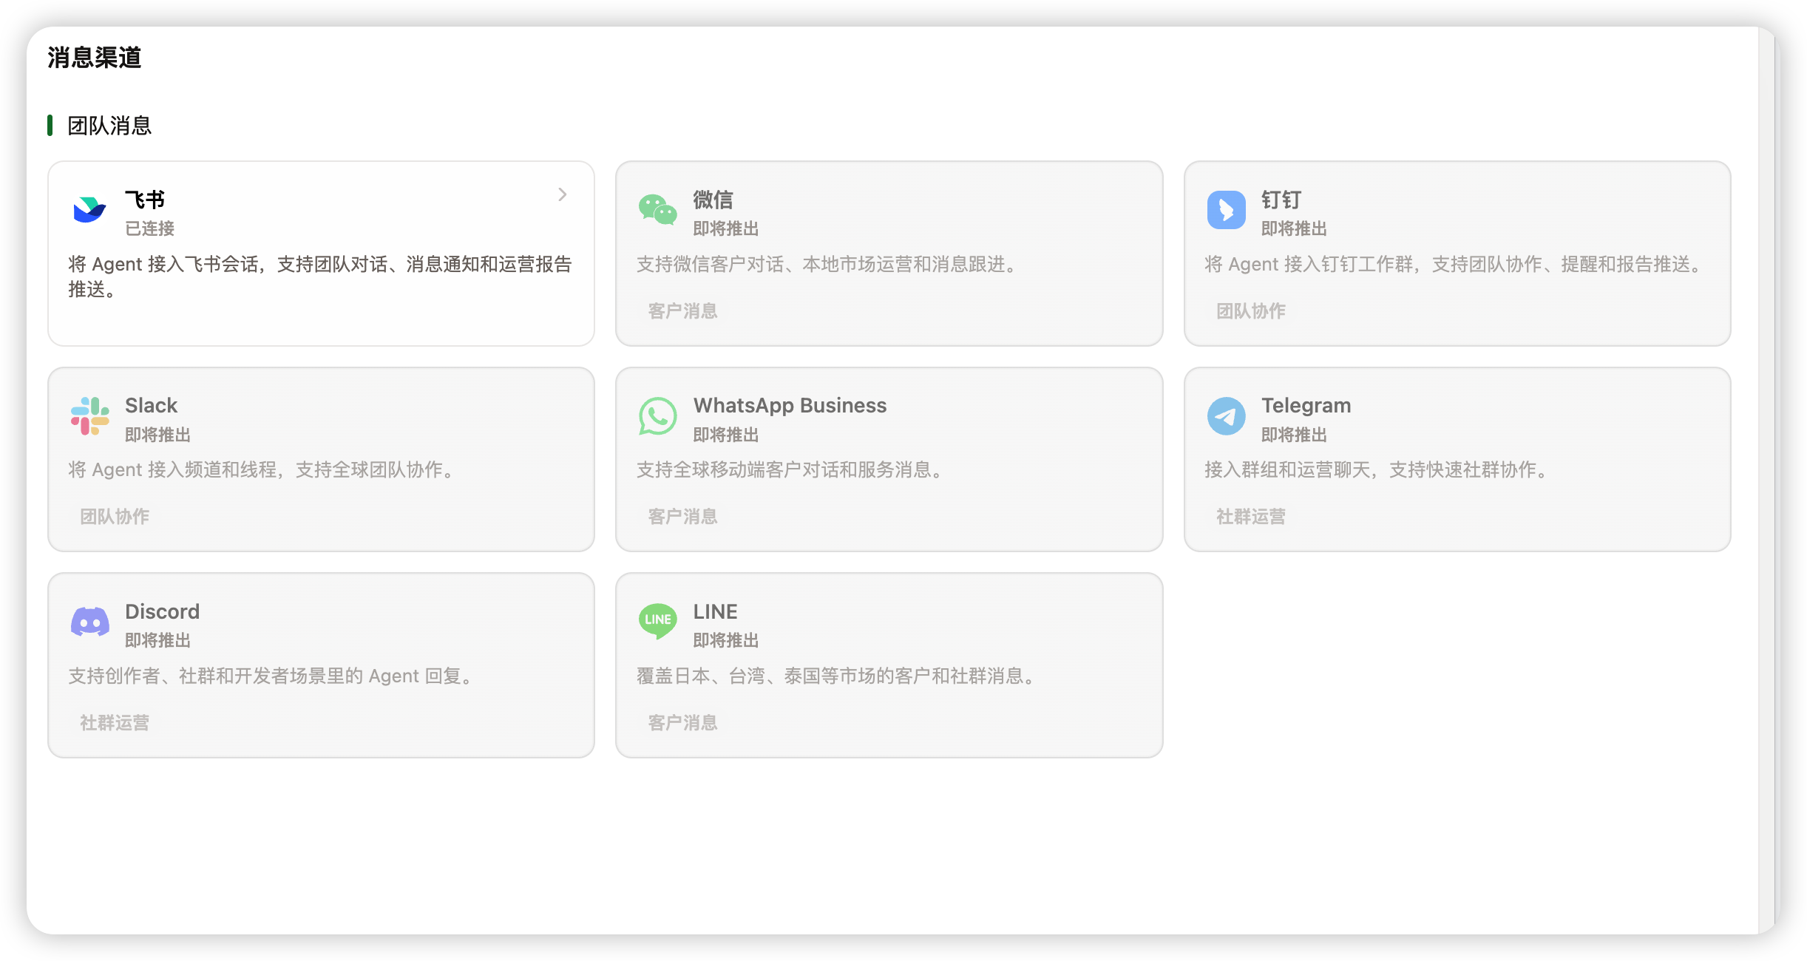Click 即将推出 status under Discord
This screenshot has width=1807, height=961.
(x=157, y=640)
